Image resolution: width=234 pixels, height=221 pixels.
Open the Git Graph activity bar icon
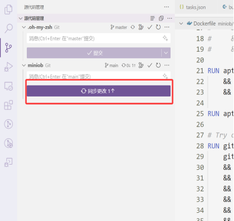click(x=8, y=124)
